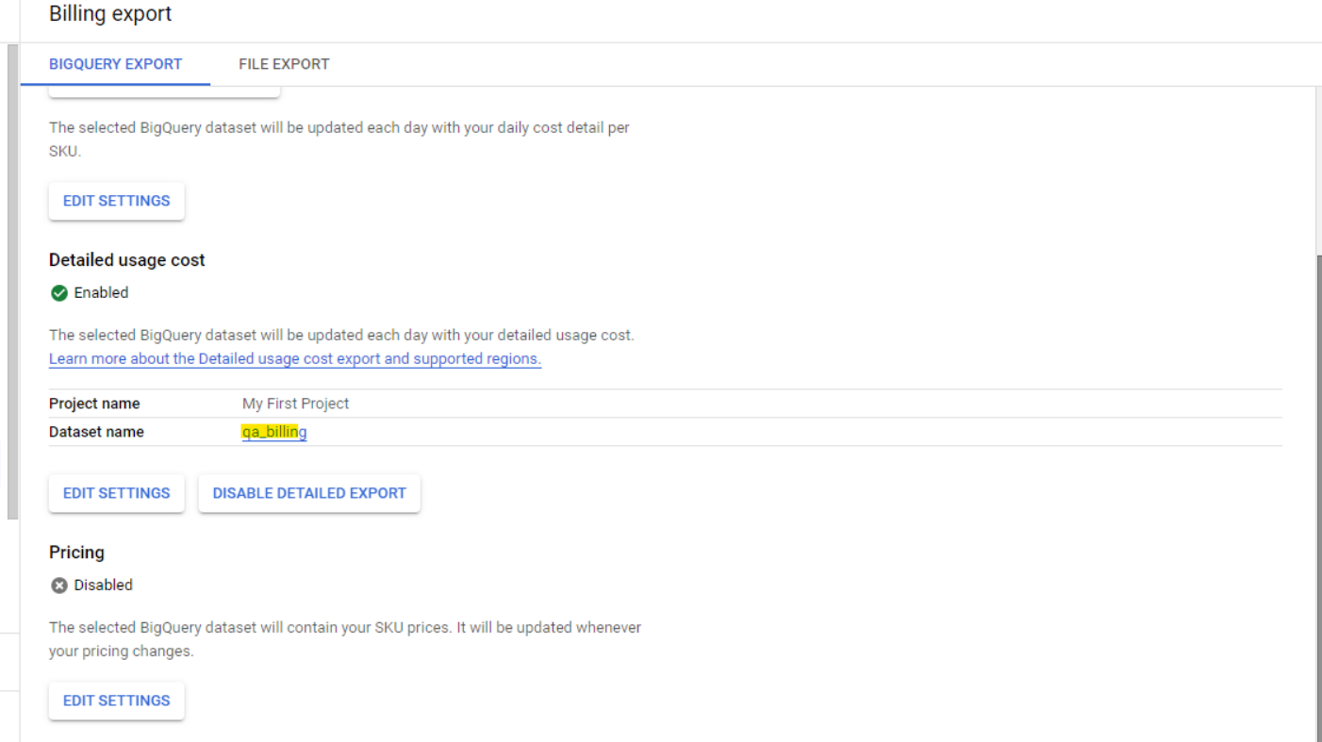Click the Billing export page title
The image size is (1322, 742).
tap(110, 14)
